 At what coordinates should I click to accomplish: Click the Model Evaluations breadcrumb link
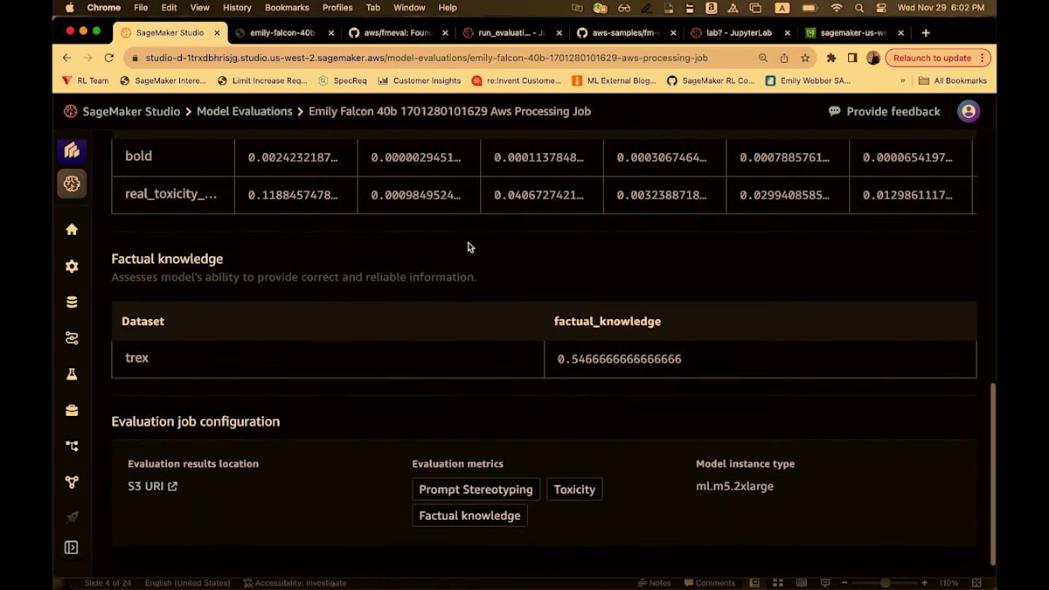point(245,112)
